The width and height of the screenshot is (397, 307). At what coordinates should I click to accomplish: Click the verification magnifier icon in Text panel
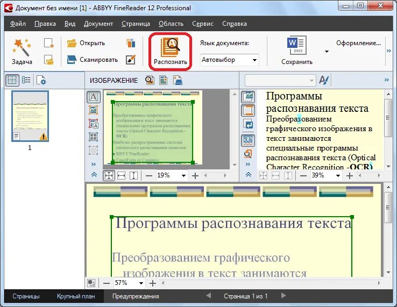[x=248, y=154]
